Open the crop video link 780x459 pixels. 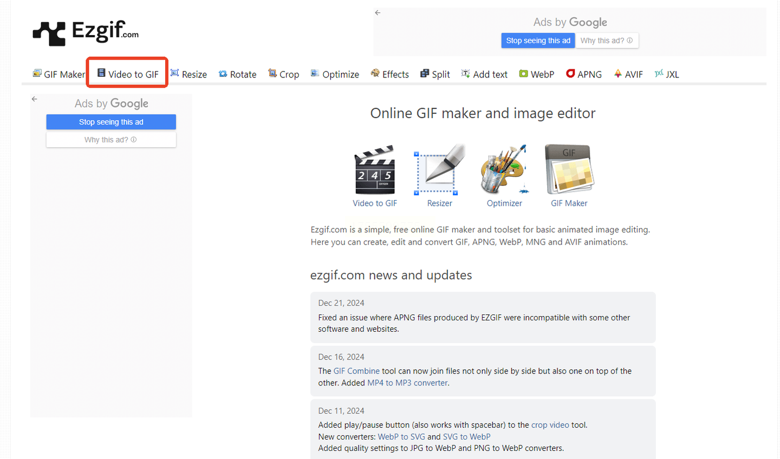[550, 425]
